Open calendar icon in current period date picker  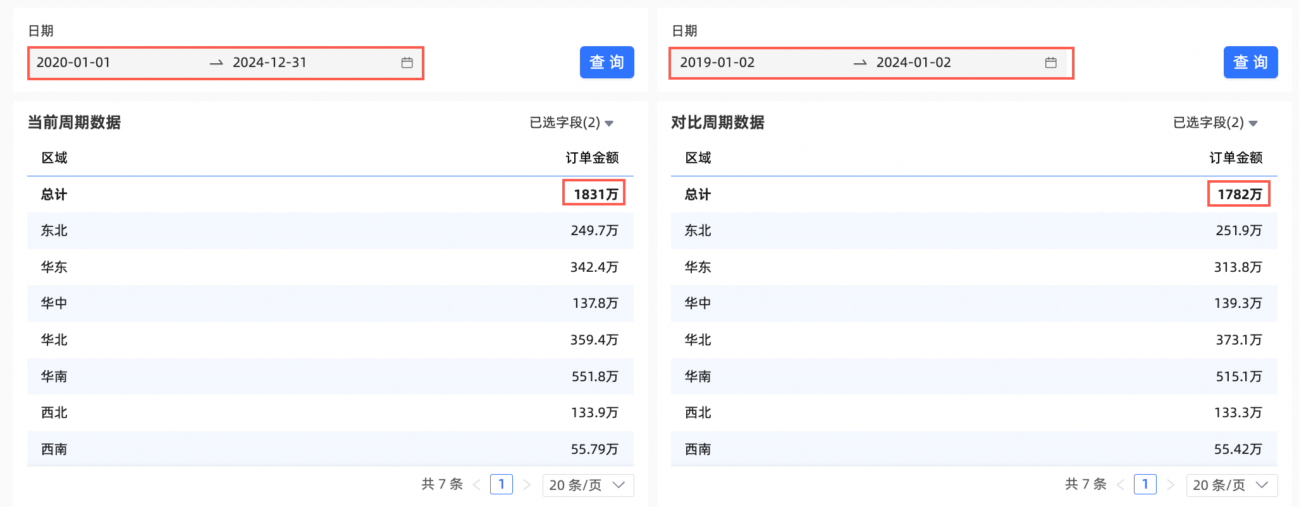pyautogui.click(x=407, y=63)
